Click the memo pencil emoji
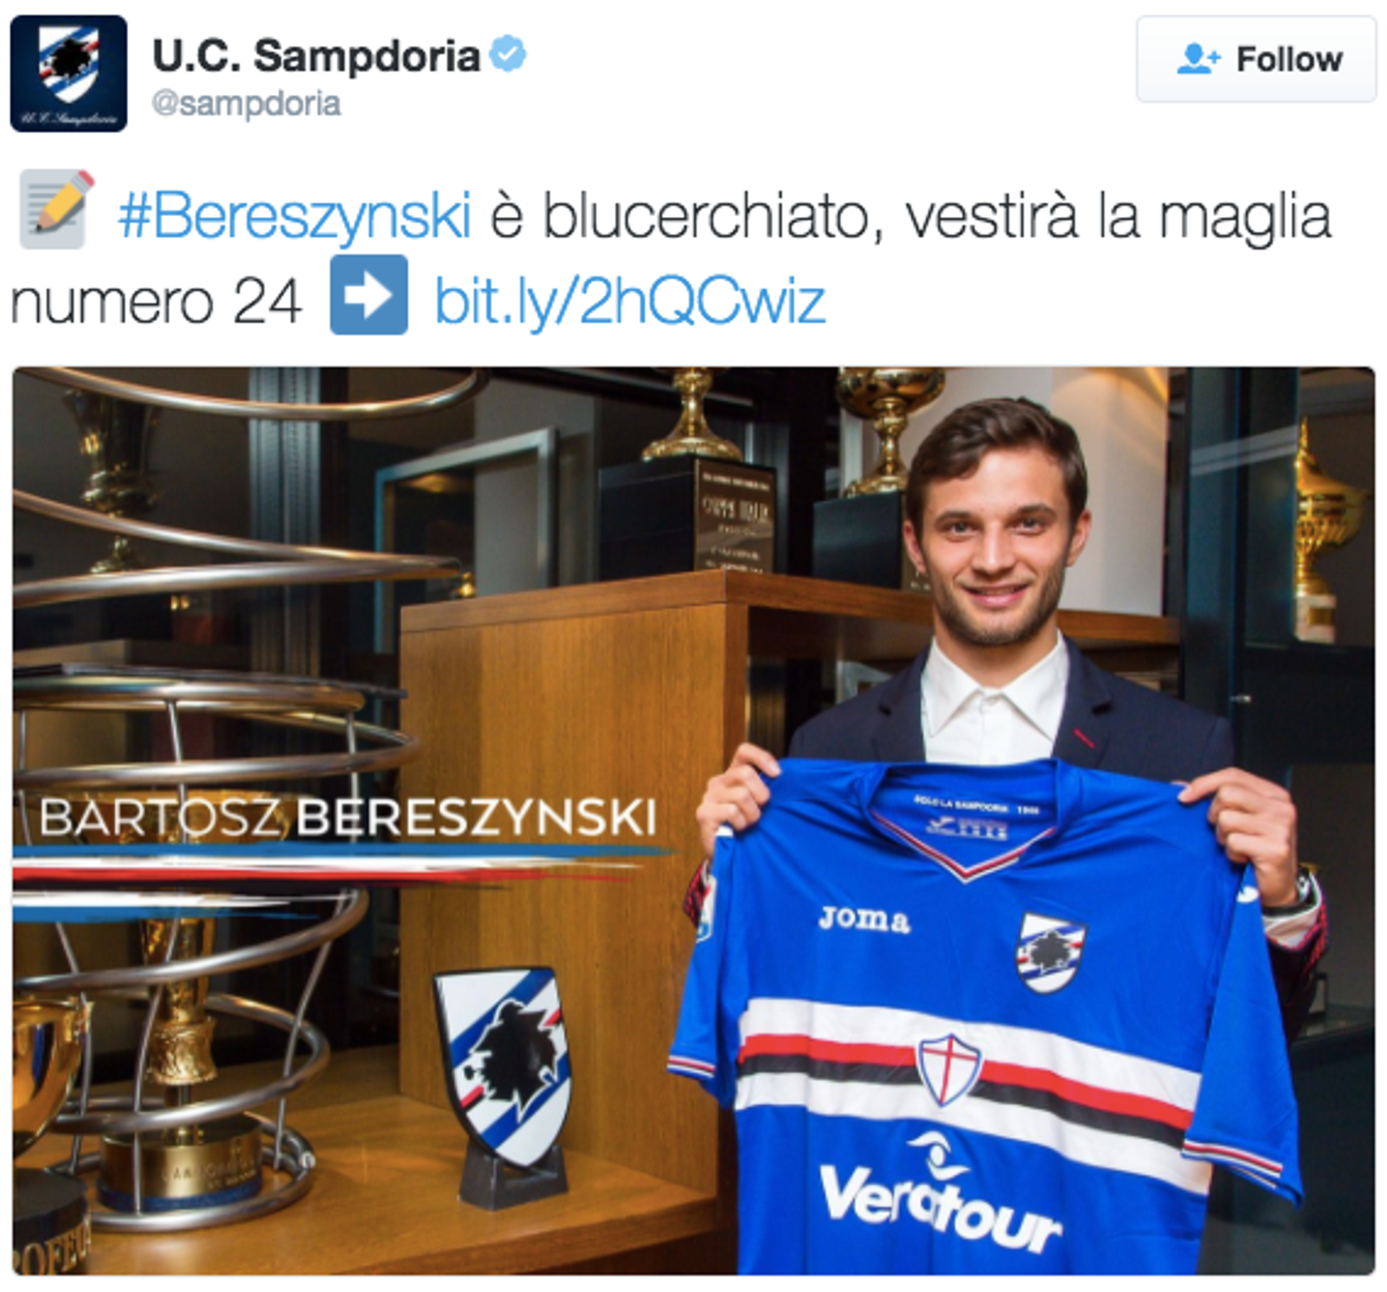Viewport: 1387px width, 1292px height. [57, 210]
